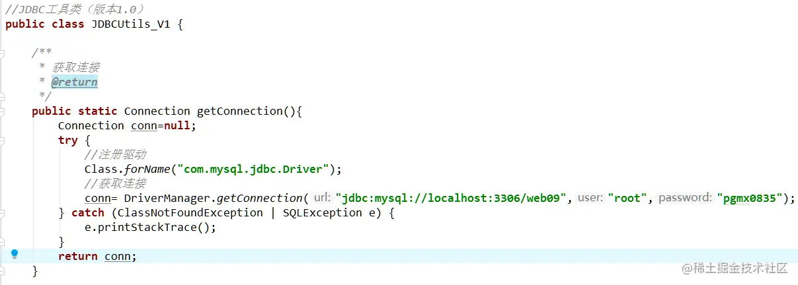798x285 pixels.
Task: Click the "root" user string
Action: (x=628, y=198)
